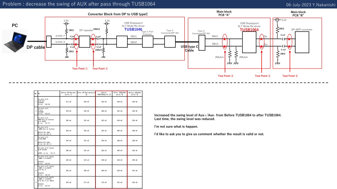Click the Test Point ③ label
This screenshot has height=189, width=337.
(225, 76)
